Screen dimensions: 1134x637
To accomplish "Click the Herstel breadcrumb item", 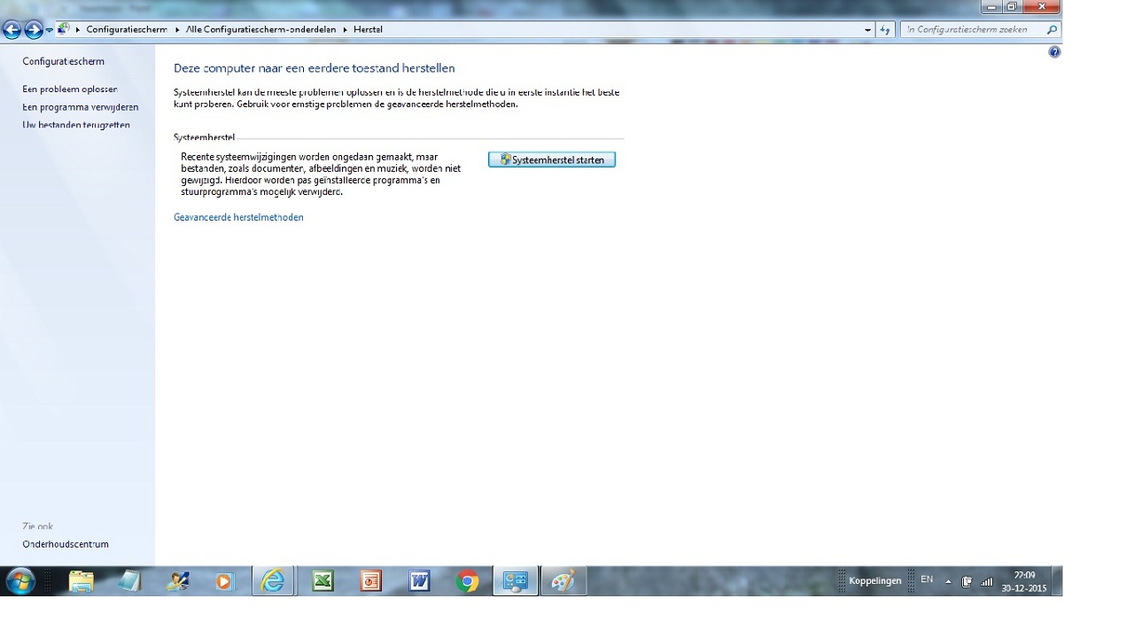I will [368, 29].
